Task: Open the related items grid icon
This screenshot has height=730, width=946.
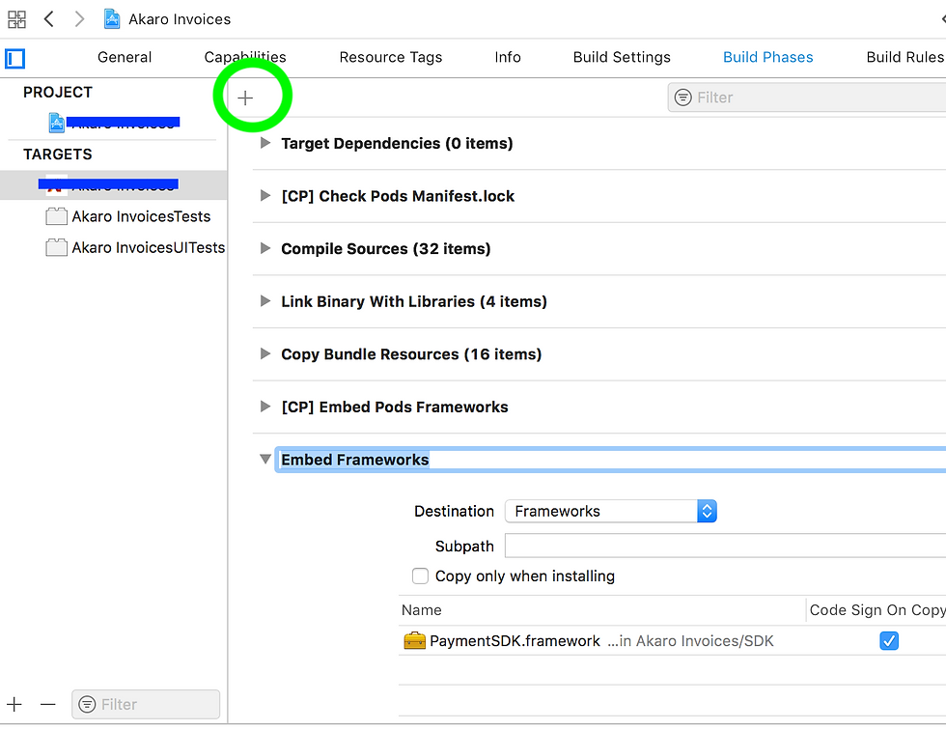Action: pyautogui.click(x=17, y=19)
